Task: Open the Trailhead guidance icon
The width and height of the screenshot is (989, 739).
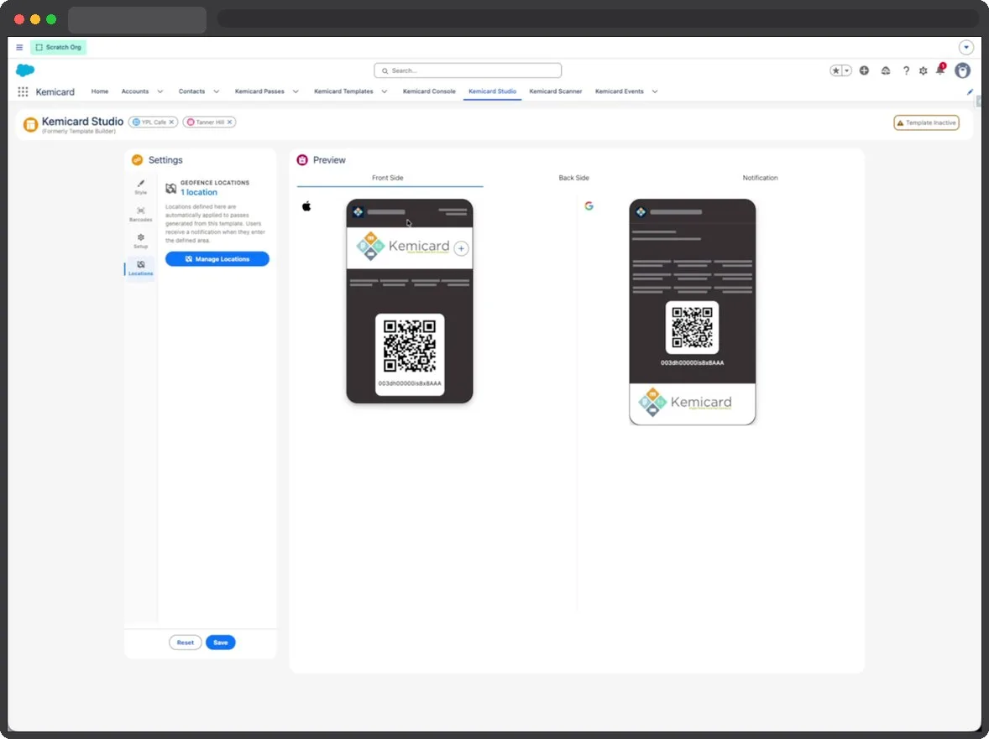Action: 886,70
